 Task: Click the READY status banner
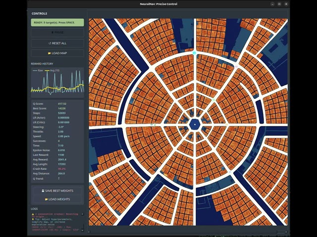click(57, 22)
